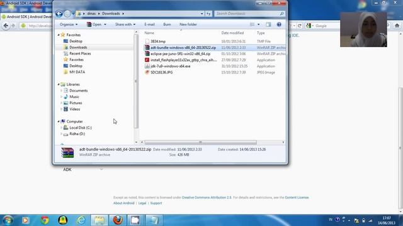Open media player from the taskbar

(x=26, y=220)
